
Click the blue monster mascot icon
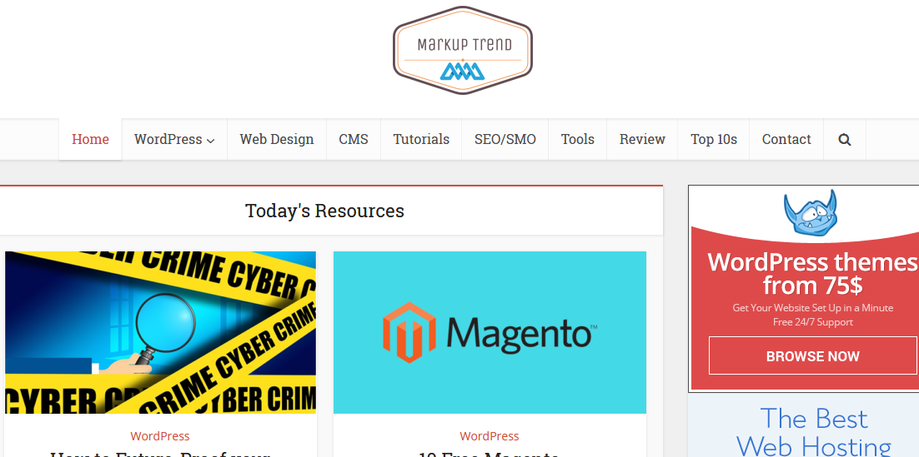pos(811,212)
